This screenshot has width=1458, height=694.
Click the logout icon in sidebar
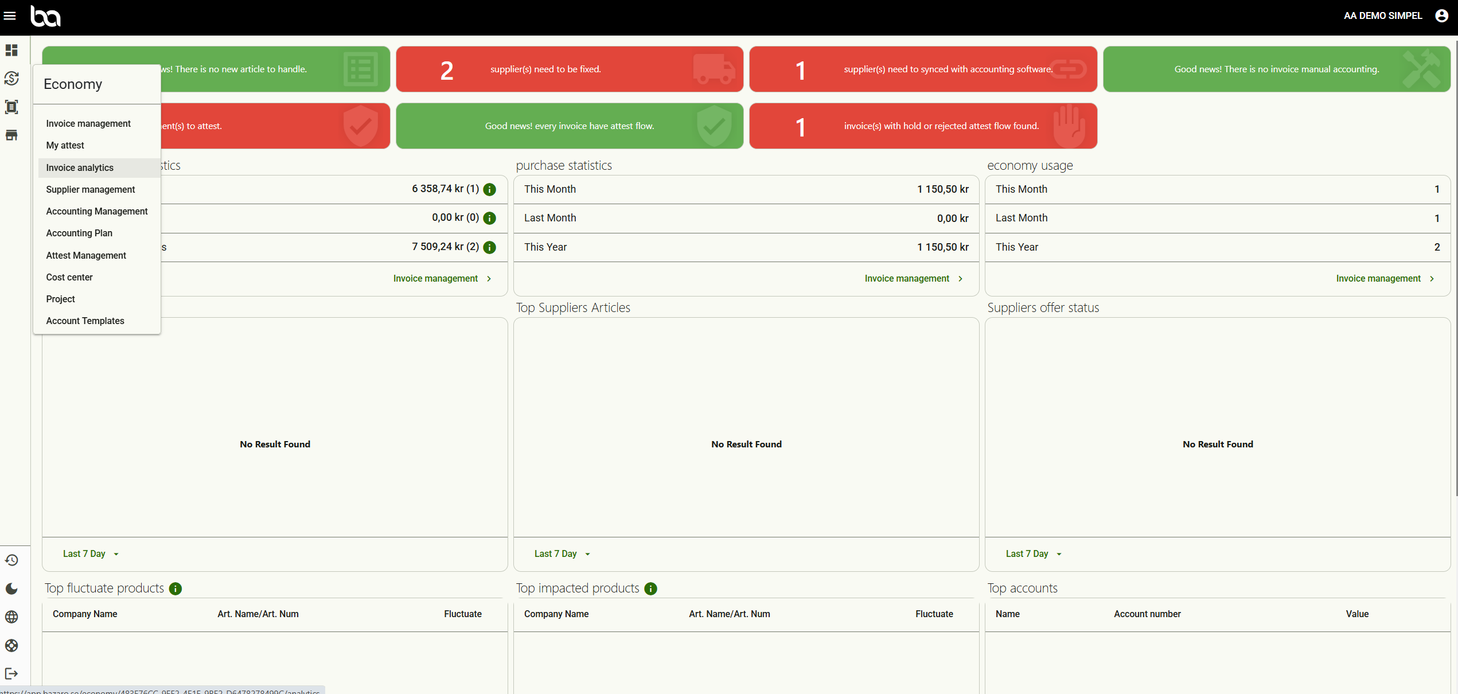point(11,673)
